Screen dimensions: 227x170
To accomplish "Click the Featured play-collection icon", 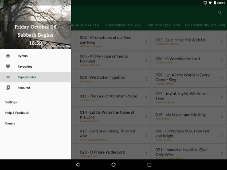I will (8, 88).
